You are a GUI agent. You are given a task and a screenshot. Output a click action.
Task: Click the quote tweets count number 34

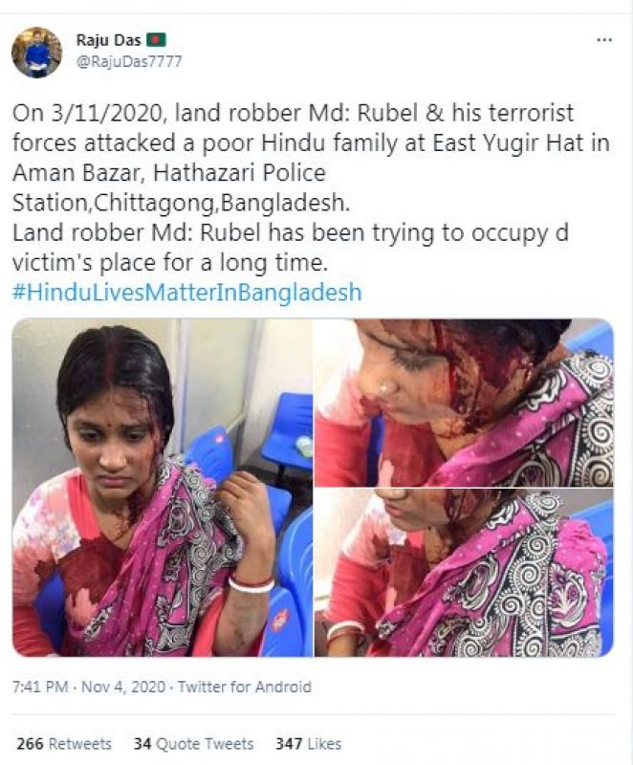pos(142,744)
